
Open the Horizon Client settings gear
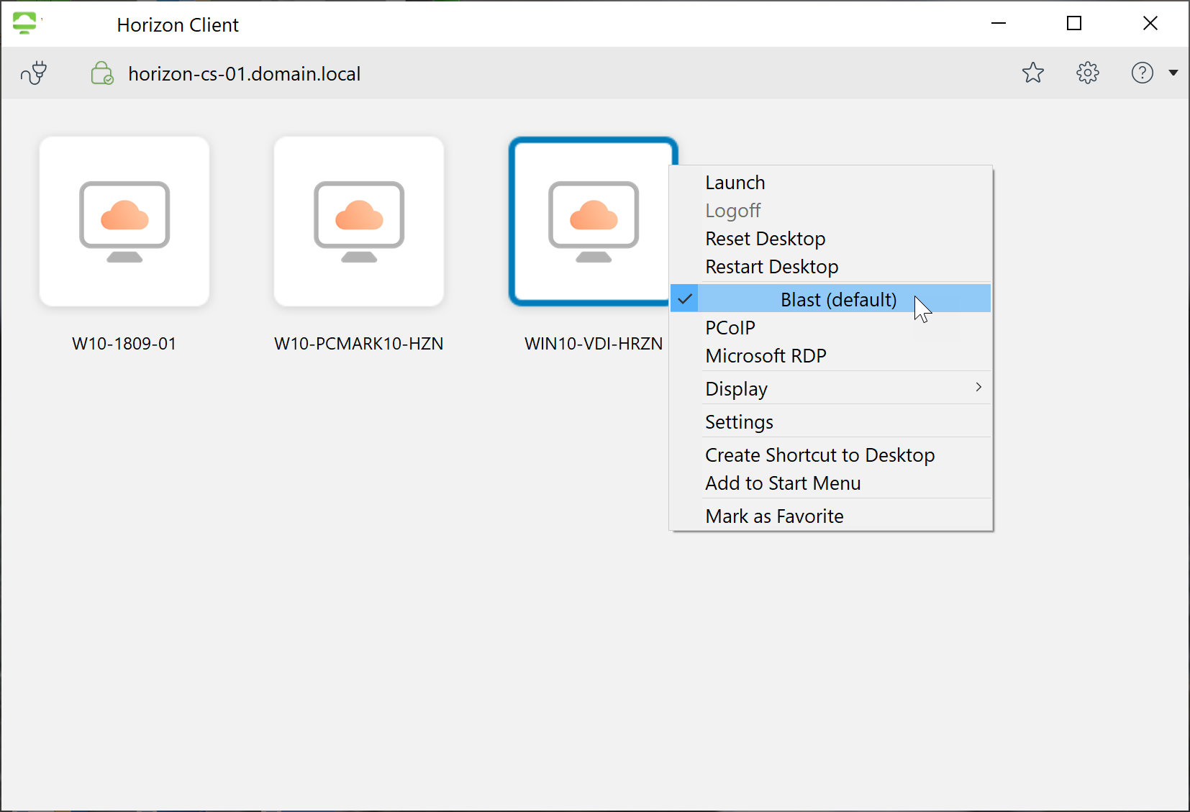pyautogui.click(x=1087, y=73)
